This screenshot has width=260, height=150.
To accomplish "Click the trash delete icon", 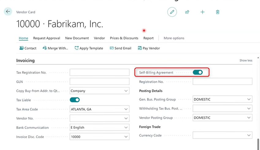I will pos(217,12).
